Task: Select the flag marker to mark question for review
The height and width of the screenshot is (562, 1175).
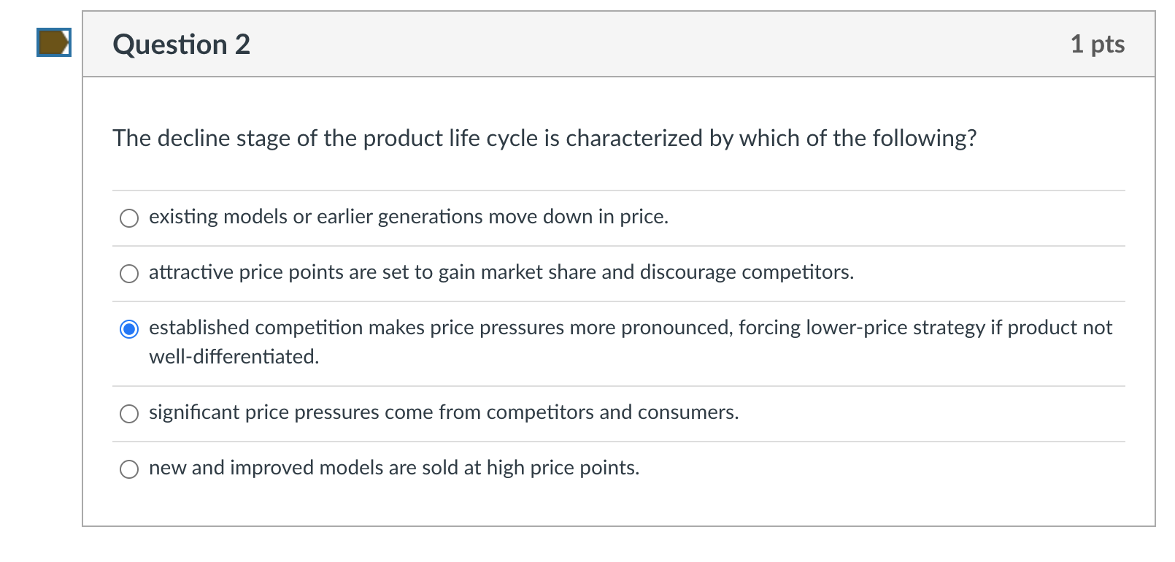Action: pos(53,44)
